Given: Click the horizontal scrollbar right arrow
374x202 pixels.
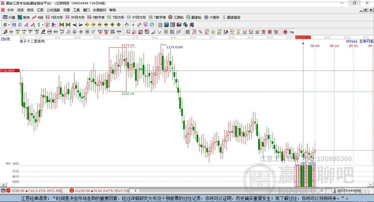Looking at the screenshot, I should pyautogui.click(x=321, y=191).
